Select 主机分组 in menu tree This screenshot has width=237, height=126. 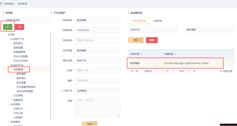pos(18,113)
